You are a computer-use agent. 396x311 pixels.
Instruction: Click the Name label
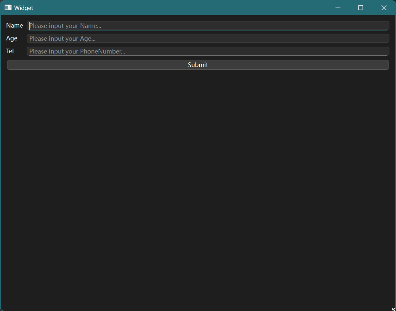click(x=14, y=26)
